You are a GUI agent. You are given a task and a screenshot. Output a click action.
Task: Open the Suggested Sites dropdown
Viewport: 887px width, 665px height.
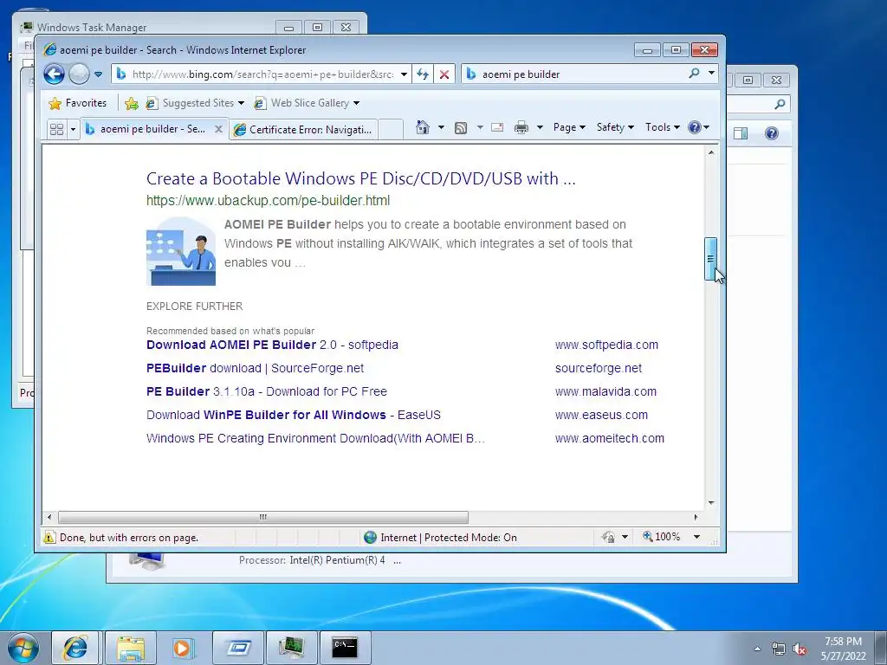195,103
